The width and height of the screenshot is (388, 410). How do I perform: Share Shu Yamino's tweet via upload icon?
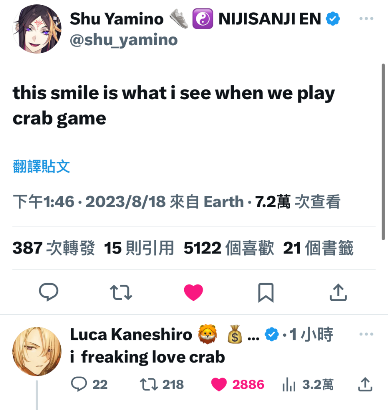click(338, 292)
